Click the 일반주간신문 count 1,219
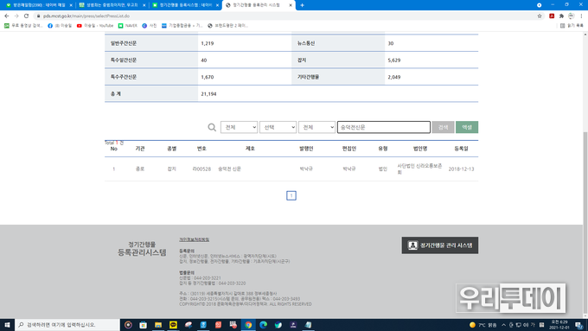Image resolution: width=588 pixels, height=331 pixels. (x=208, y=43)
